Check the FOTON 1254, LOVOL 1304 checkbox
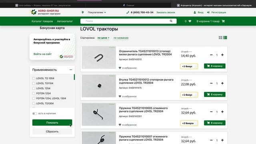The height and width of the screenshot is (144, 256). (34, 98)
